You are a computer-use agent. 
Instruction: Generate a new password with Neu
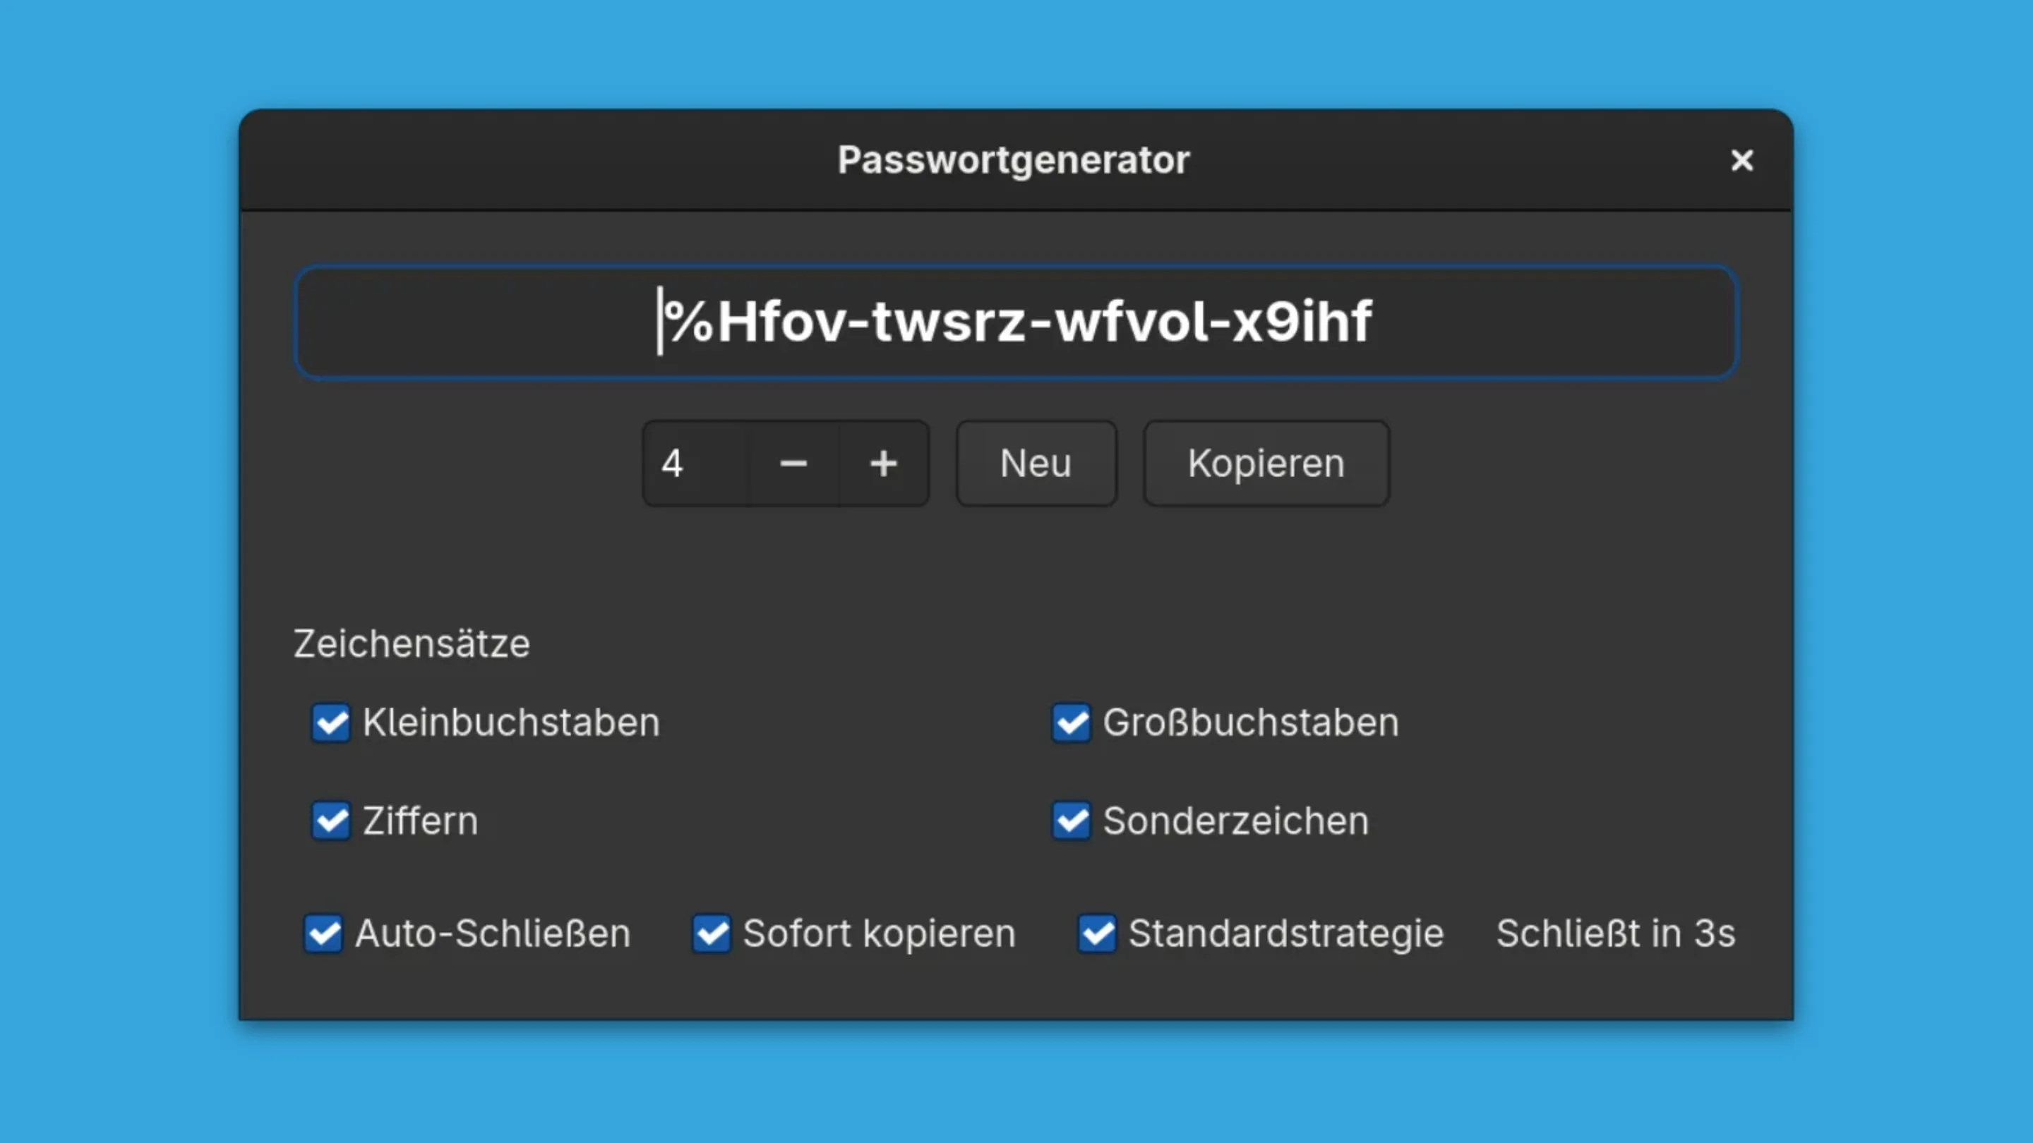1036,463
